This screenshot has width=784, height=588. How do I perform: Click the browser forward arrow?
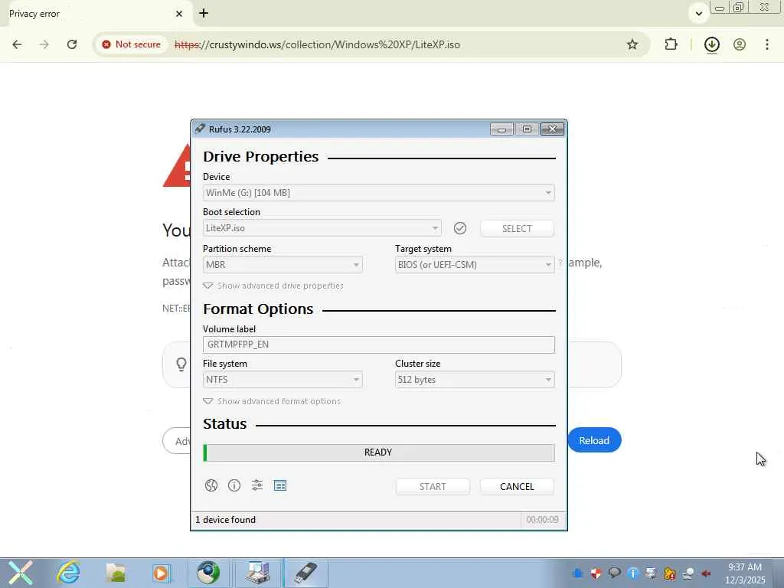coord(44,44)
